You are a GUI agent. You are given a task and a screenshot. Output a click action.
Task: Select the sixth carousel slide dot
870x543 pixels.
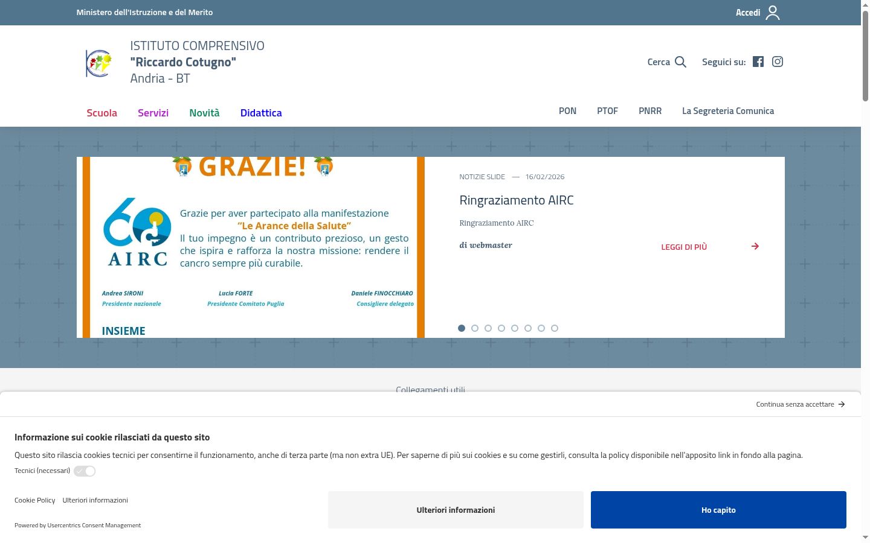pyautogui.click(x=528, y=328)
